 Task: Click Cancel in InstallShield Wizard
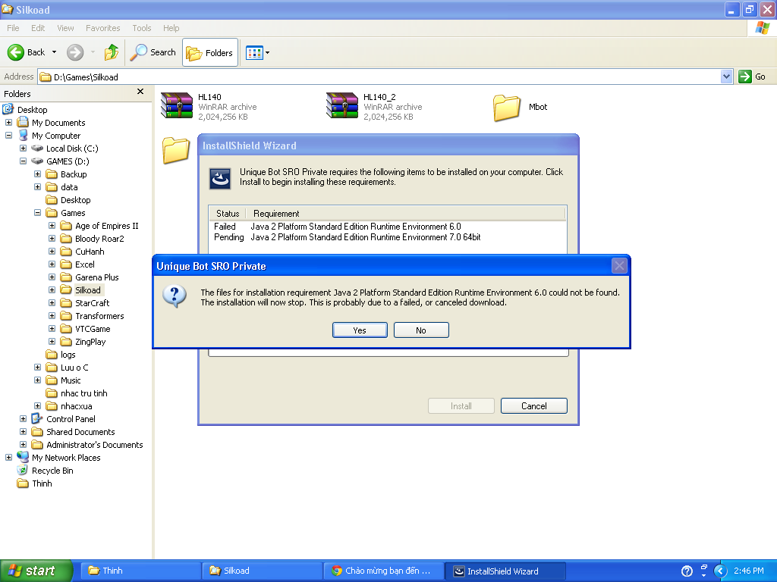[x=533, y=406]
